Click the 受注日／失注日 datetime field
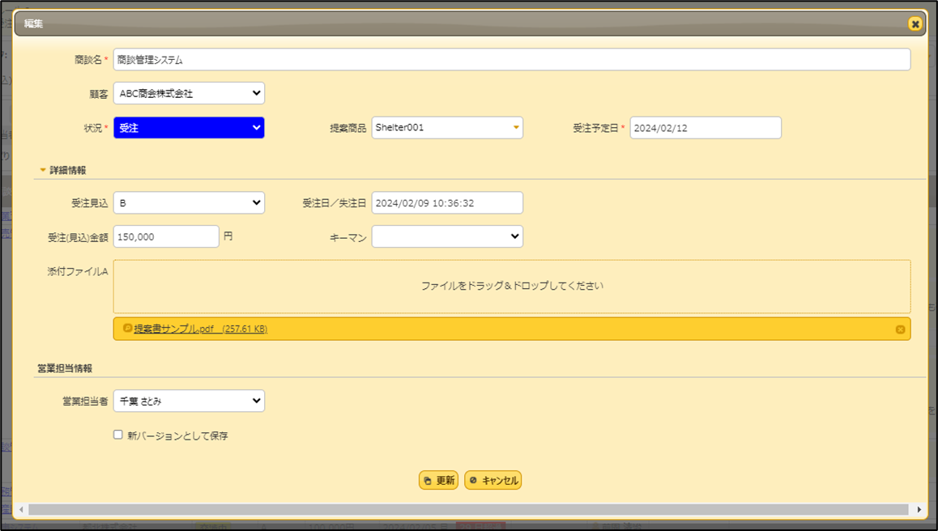Image resolution: width=938 pixels, height=531 pixels. pyautogui.click(x=447, y=202)
